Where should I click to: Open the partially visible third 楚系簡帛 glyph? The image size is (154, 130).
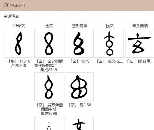[79, 123]
